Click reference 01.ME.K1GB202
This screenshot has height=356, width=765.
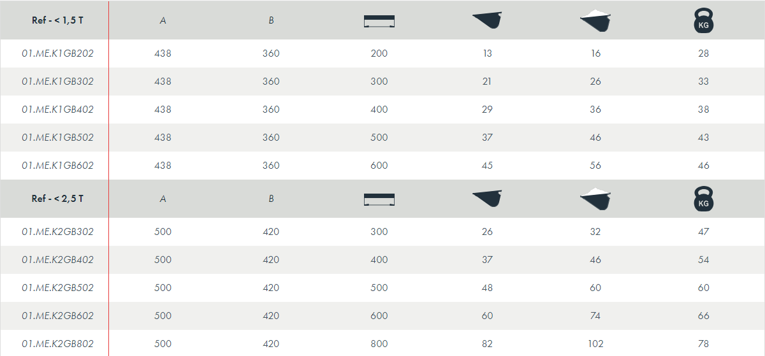pyautogui.click(x=58, y=53)
